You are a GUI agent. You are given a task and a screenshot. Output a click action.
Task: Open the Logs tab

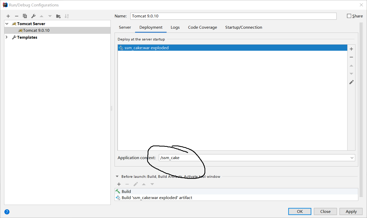[x=175, y=27]
